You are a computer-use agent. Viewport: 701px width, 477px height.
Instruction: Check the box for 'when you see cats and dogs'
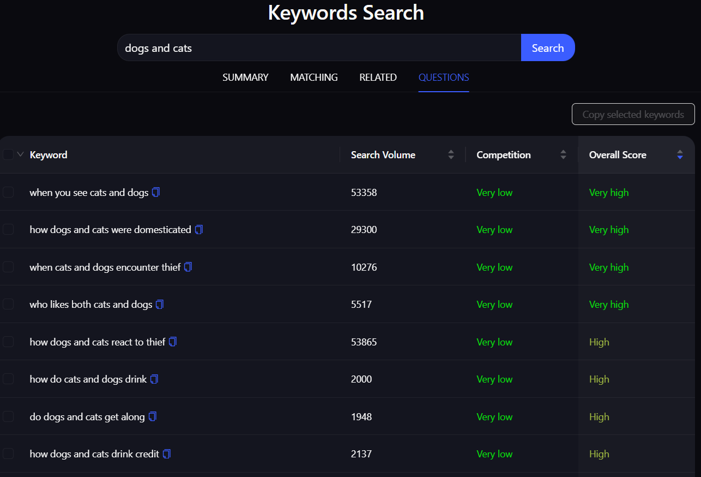pyautogui.click(x=8, y=192)
